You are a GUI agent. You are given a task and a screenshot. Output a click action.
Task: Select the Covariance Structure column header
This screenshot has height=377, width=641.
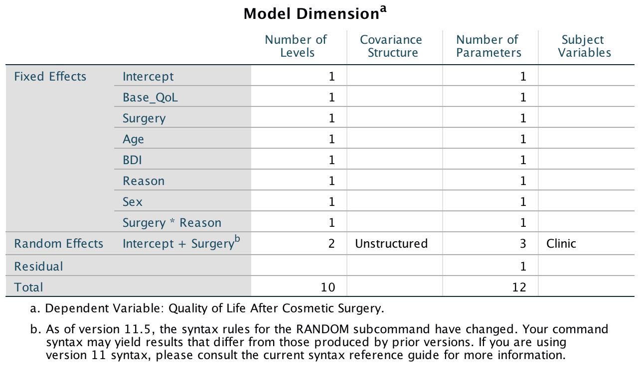391,46
